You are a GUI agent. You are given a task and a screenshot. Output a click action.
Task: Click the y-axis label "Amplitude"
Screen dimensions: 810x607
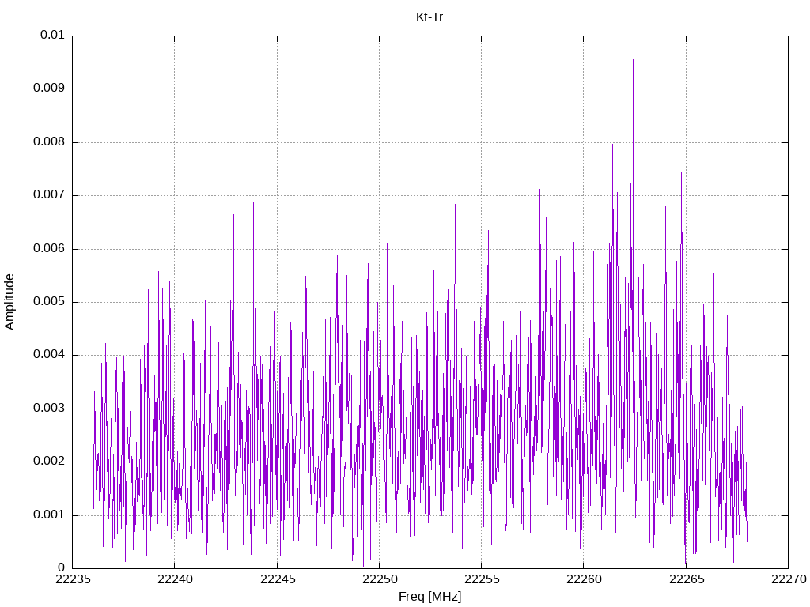9,302
